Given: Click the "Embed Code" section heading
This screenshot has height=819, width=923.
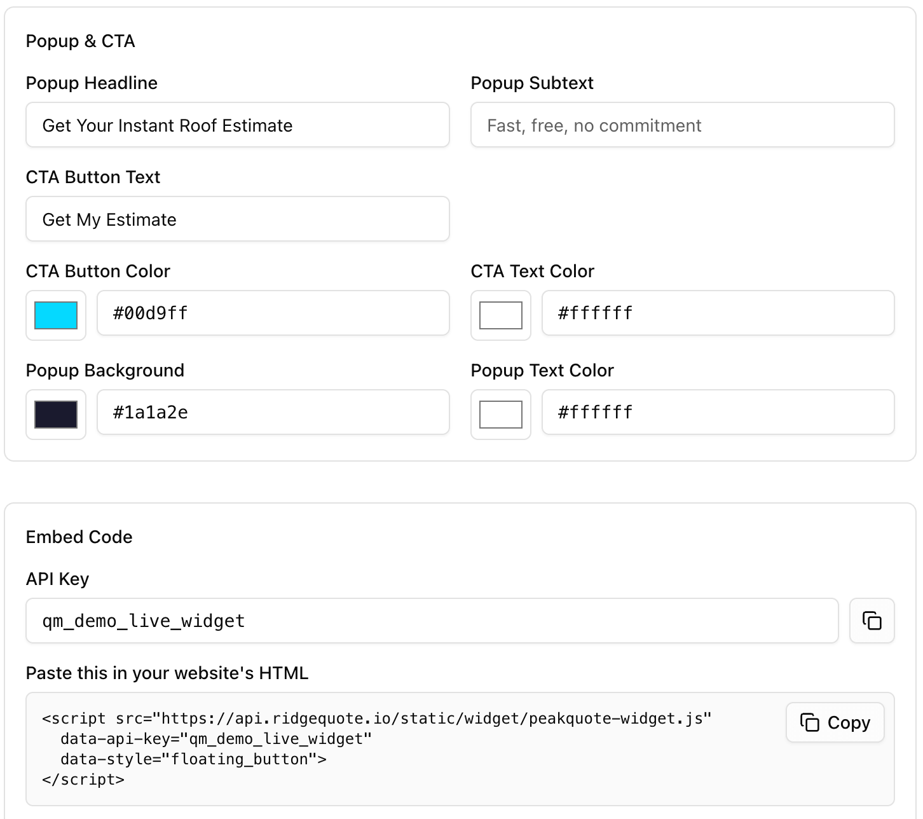Looking at the screenshot, I should pos(79,537).
